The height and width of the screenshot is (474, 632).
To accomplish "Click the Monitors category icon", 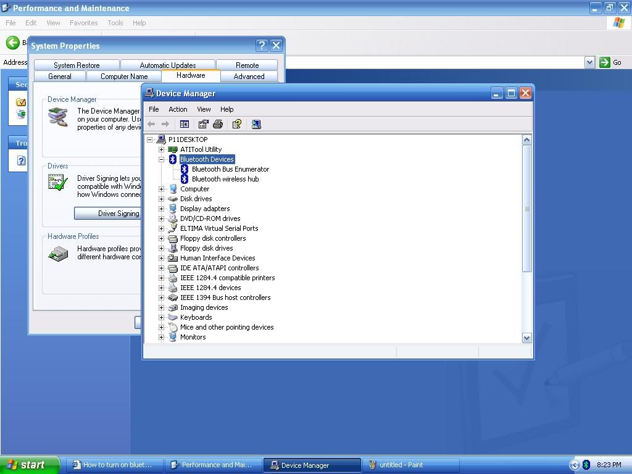I will [x=173, y=338].
